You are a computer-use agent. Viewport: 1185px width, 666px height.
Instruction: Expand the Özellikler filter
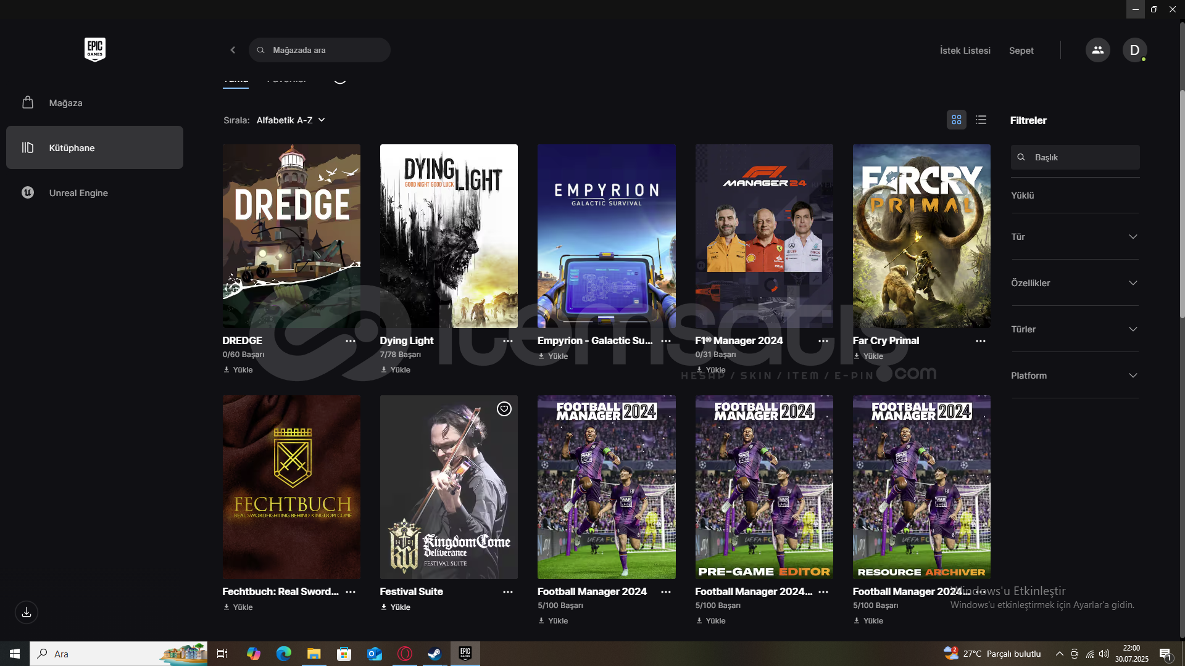point(1075,283)
